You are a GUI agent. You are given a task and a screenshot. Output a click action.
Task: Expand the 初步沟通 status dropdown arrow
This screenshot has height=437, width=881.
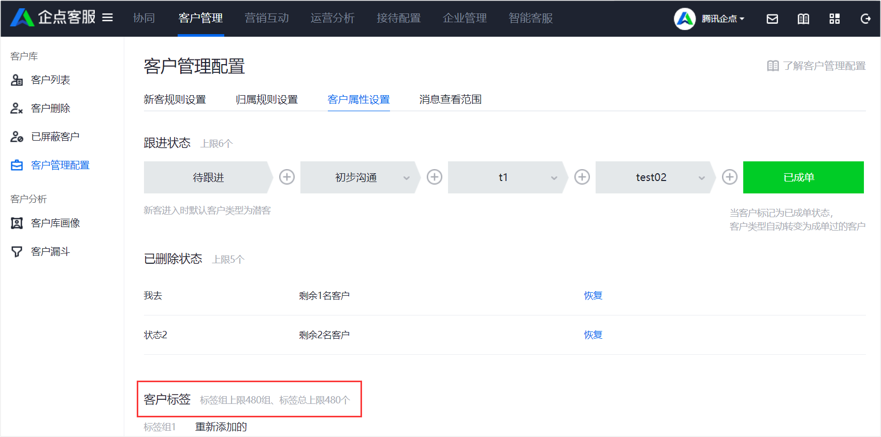(407, 178)
